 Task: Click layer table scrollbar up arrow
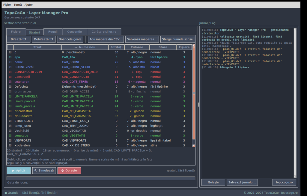tap(194, 46)
